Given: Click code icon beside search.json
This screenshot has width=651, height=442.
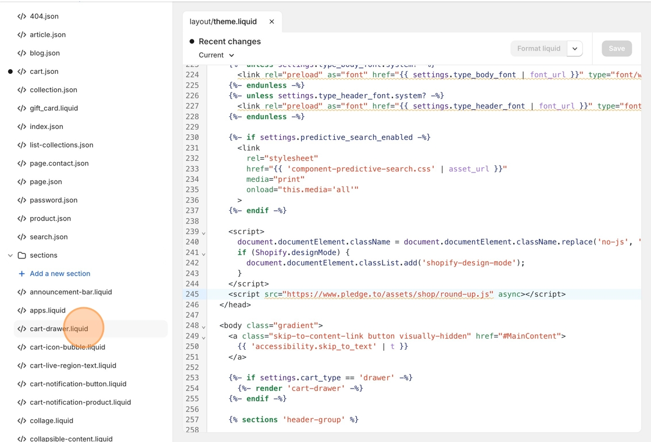Looking at the screenshot, I should 22,237.
